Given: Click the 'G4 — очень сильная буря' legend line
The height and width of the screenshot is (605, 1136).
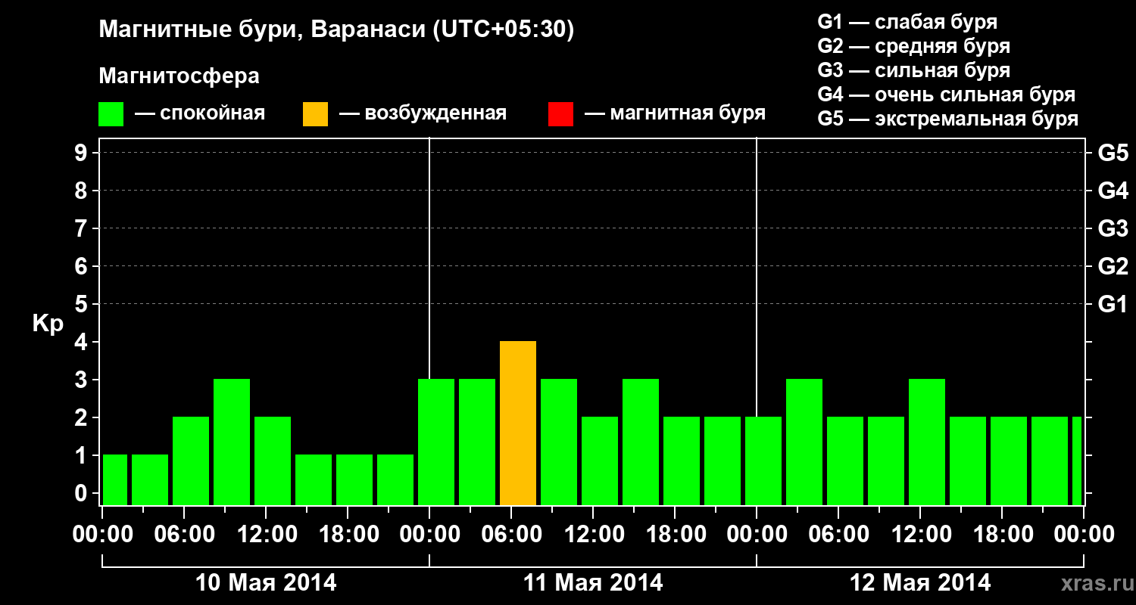Looking at the screenshot, I should [x=947, y=95].
